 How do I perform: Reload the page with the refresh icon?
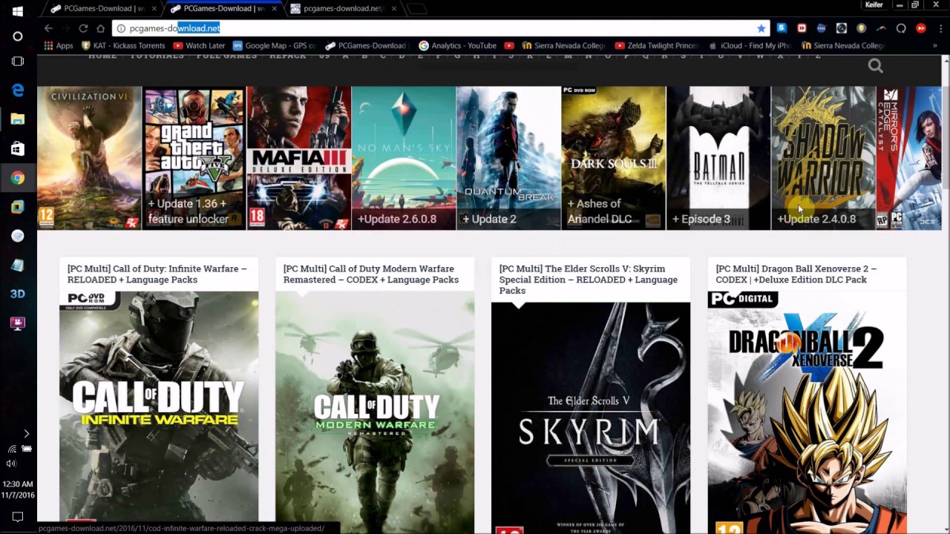pos(83,28)
